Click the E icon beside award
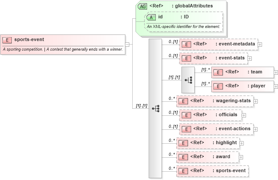This screenshot has width=278, height=180. [183, 157]
